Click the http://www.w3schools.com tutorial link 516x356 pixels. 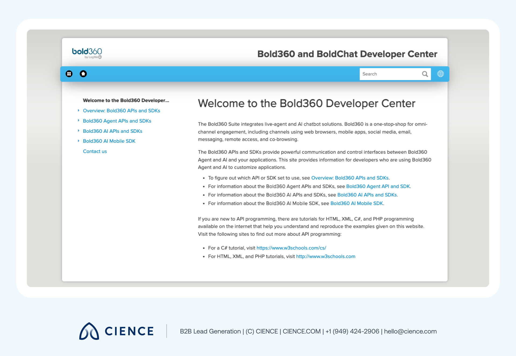pyautogui.click(x=325, y=256)
